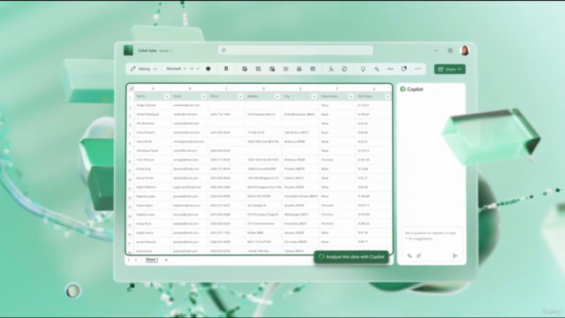The image size is (565, 318).
Task: Open the Phone column filter dropdown
Action: tap(240, 96)
